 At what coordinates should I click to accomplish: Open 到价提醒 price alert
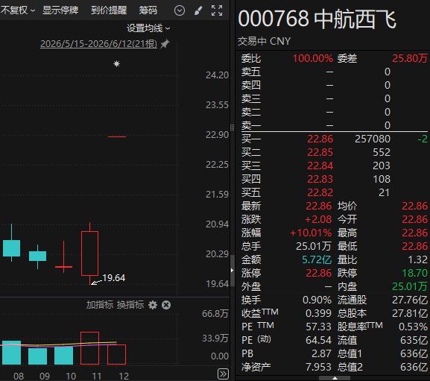[x=109, y=10]
